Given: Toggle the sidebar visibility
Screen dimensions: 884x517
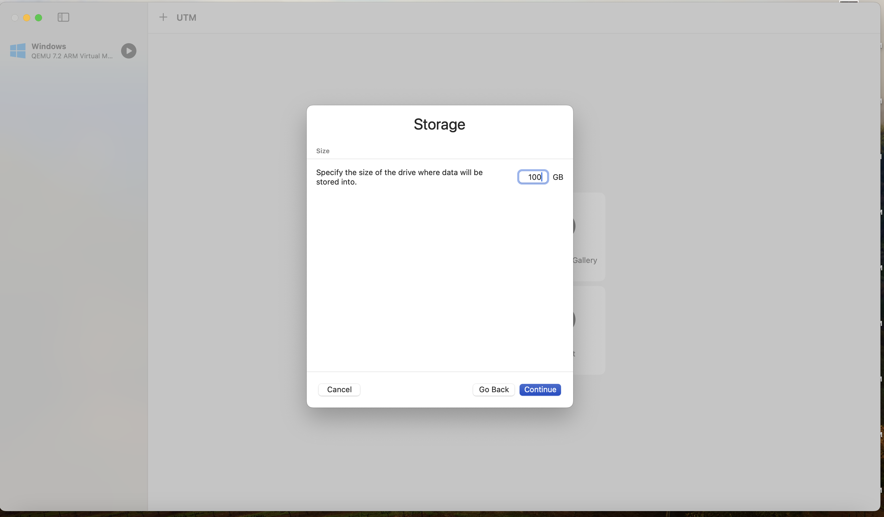Looking at the screenshot, I should coord(63,17).
